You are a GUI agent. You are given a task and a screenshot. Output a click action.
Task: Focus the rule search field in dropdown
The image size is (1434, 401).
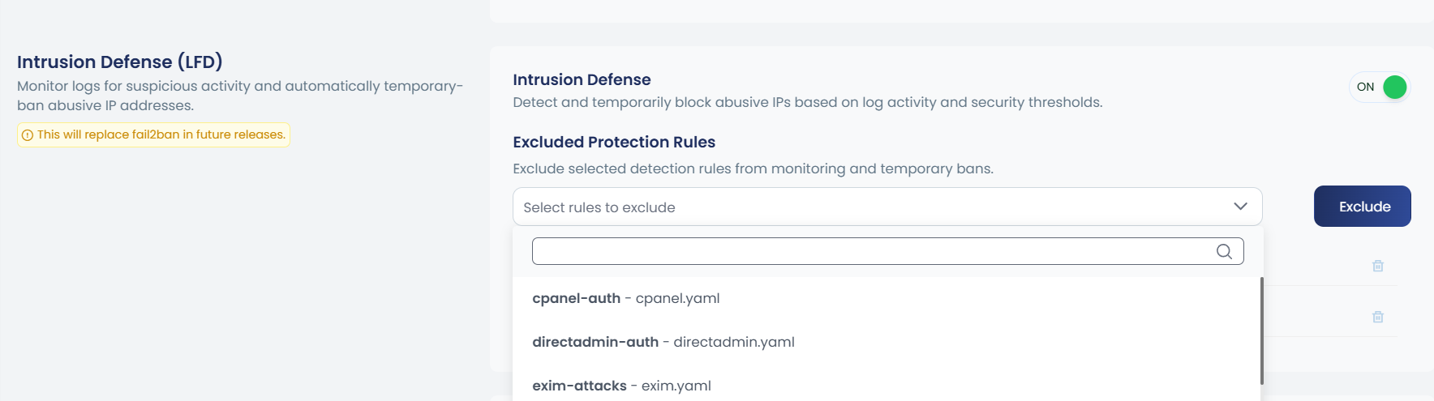887,251
